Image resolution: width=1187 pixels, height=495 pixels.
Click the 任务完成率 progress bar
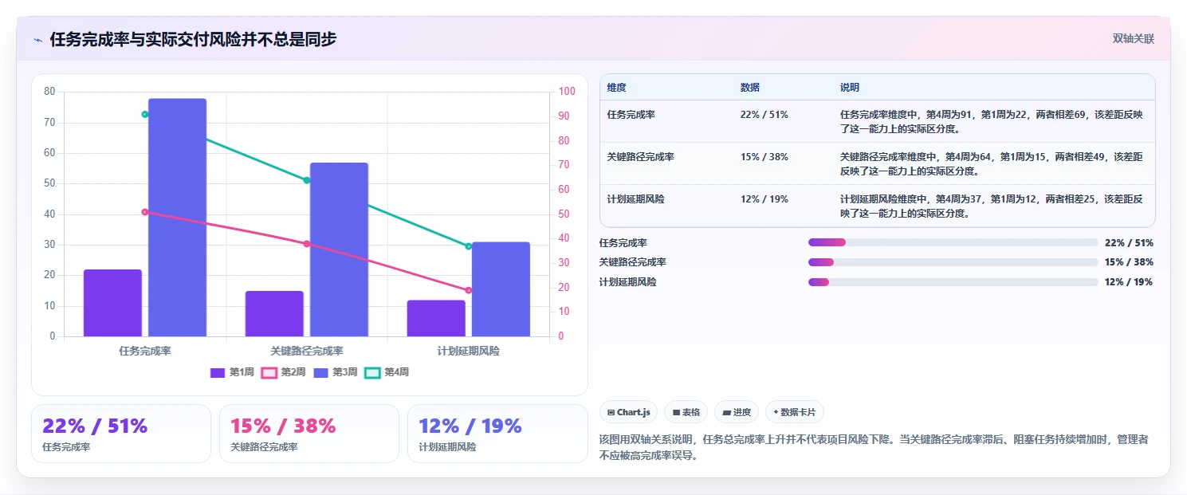[953, 242]
